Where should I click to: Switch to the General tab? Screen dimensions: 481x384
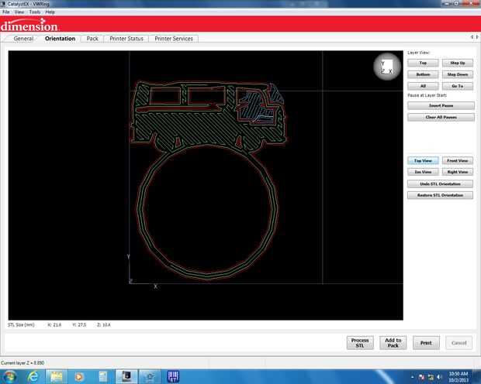coord(23,39)
